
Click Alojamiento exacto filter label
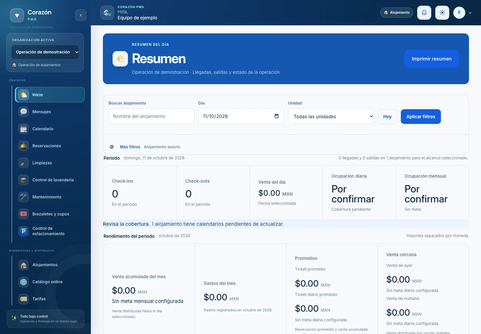click(162, 147)
